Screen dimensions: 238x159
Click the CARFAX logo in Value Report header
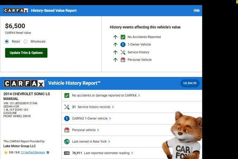click(x=16, y=10)
